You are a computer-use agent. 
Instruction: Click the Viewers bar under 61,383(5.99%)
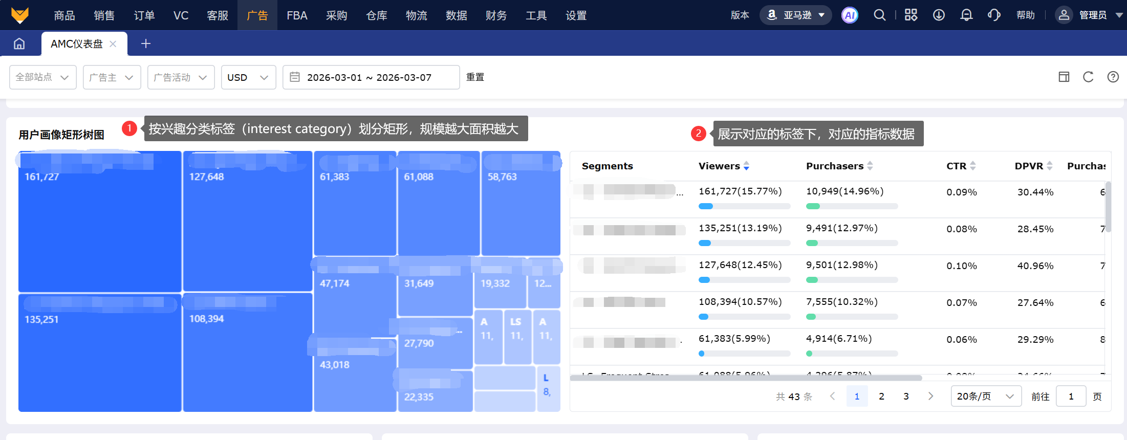click(x=745, y=354)
